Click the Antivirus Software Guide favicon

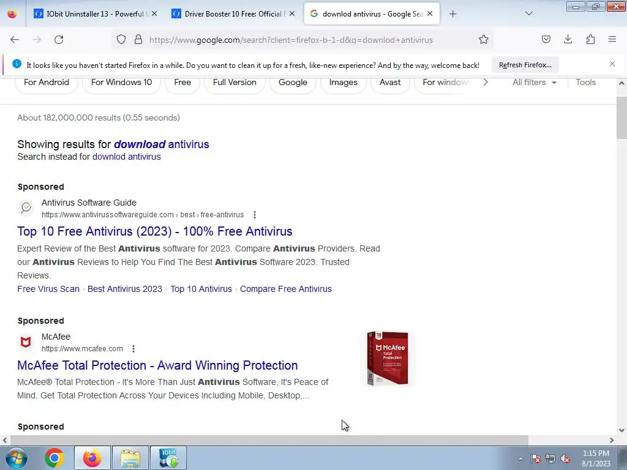26,208
